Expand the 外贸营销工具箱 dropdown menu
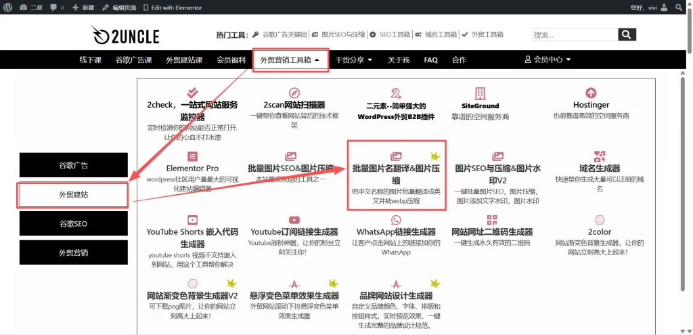The image size is (693, 335). coord(290,60)
